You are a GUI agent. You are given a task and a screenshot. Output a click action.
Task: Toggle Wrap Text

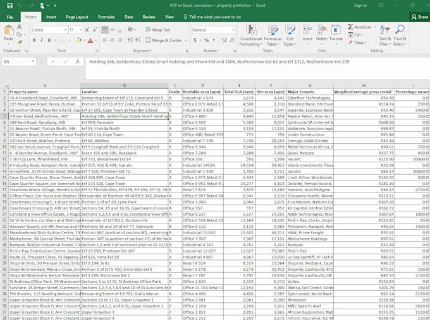(157, 30)
